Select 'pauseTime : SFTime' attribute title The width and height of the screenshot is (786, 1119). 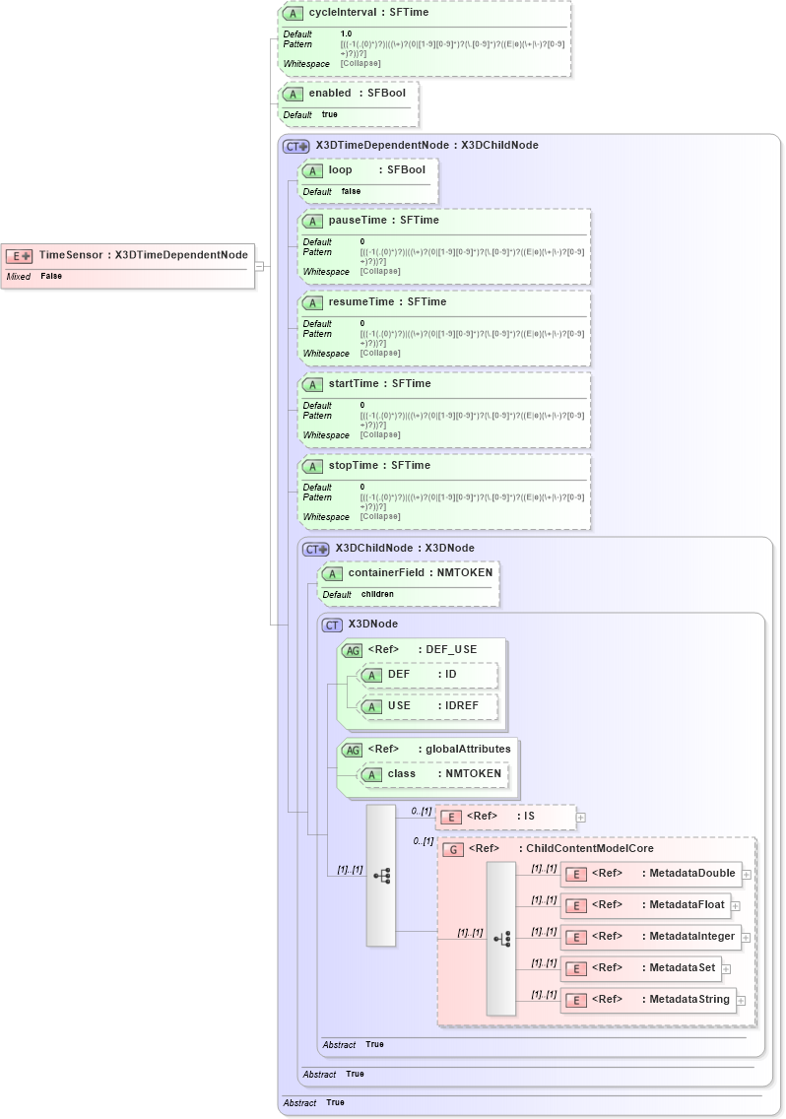[x=383, y=220]
